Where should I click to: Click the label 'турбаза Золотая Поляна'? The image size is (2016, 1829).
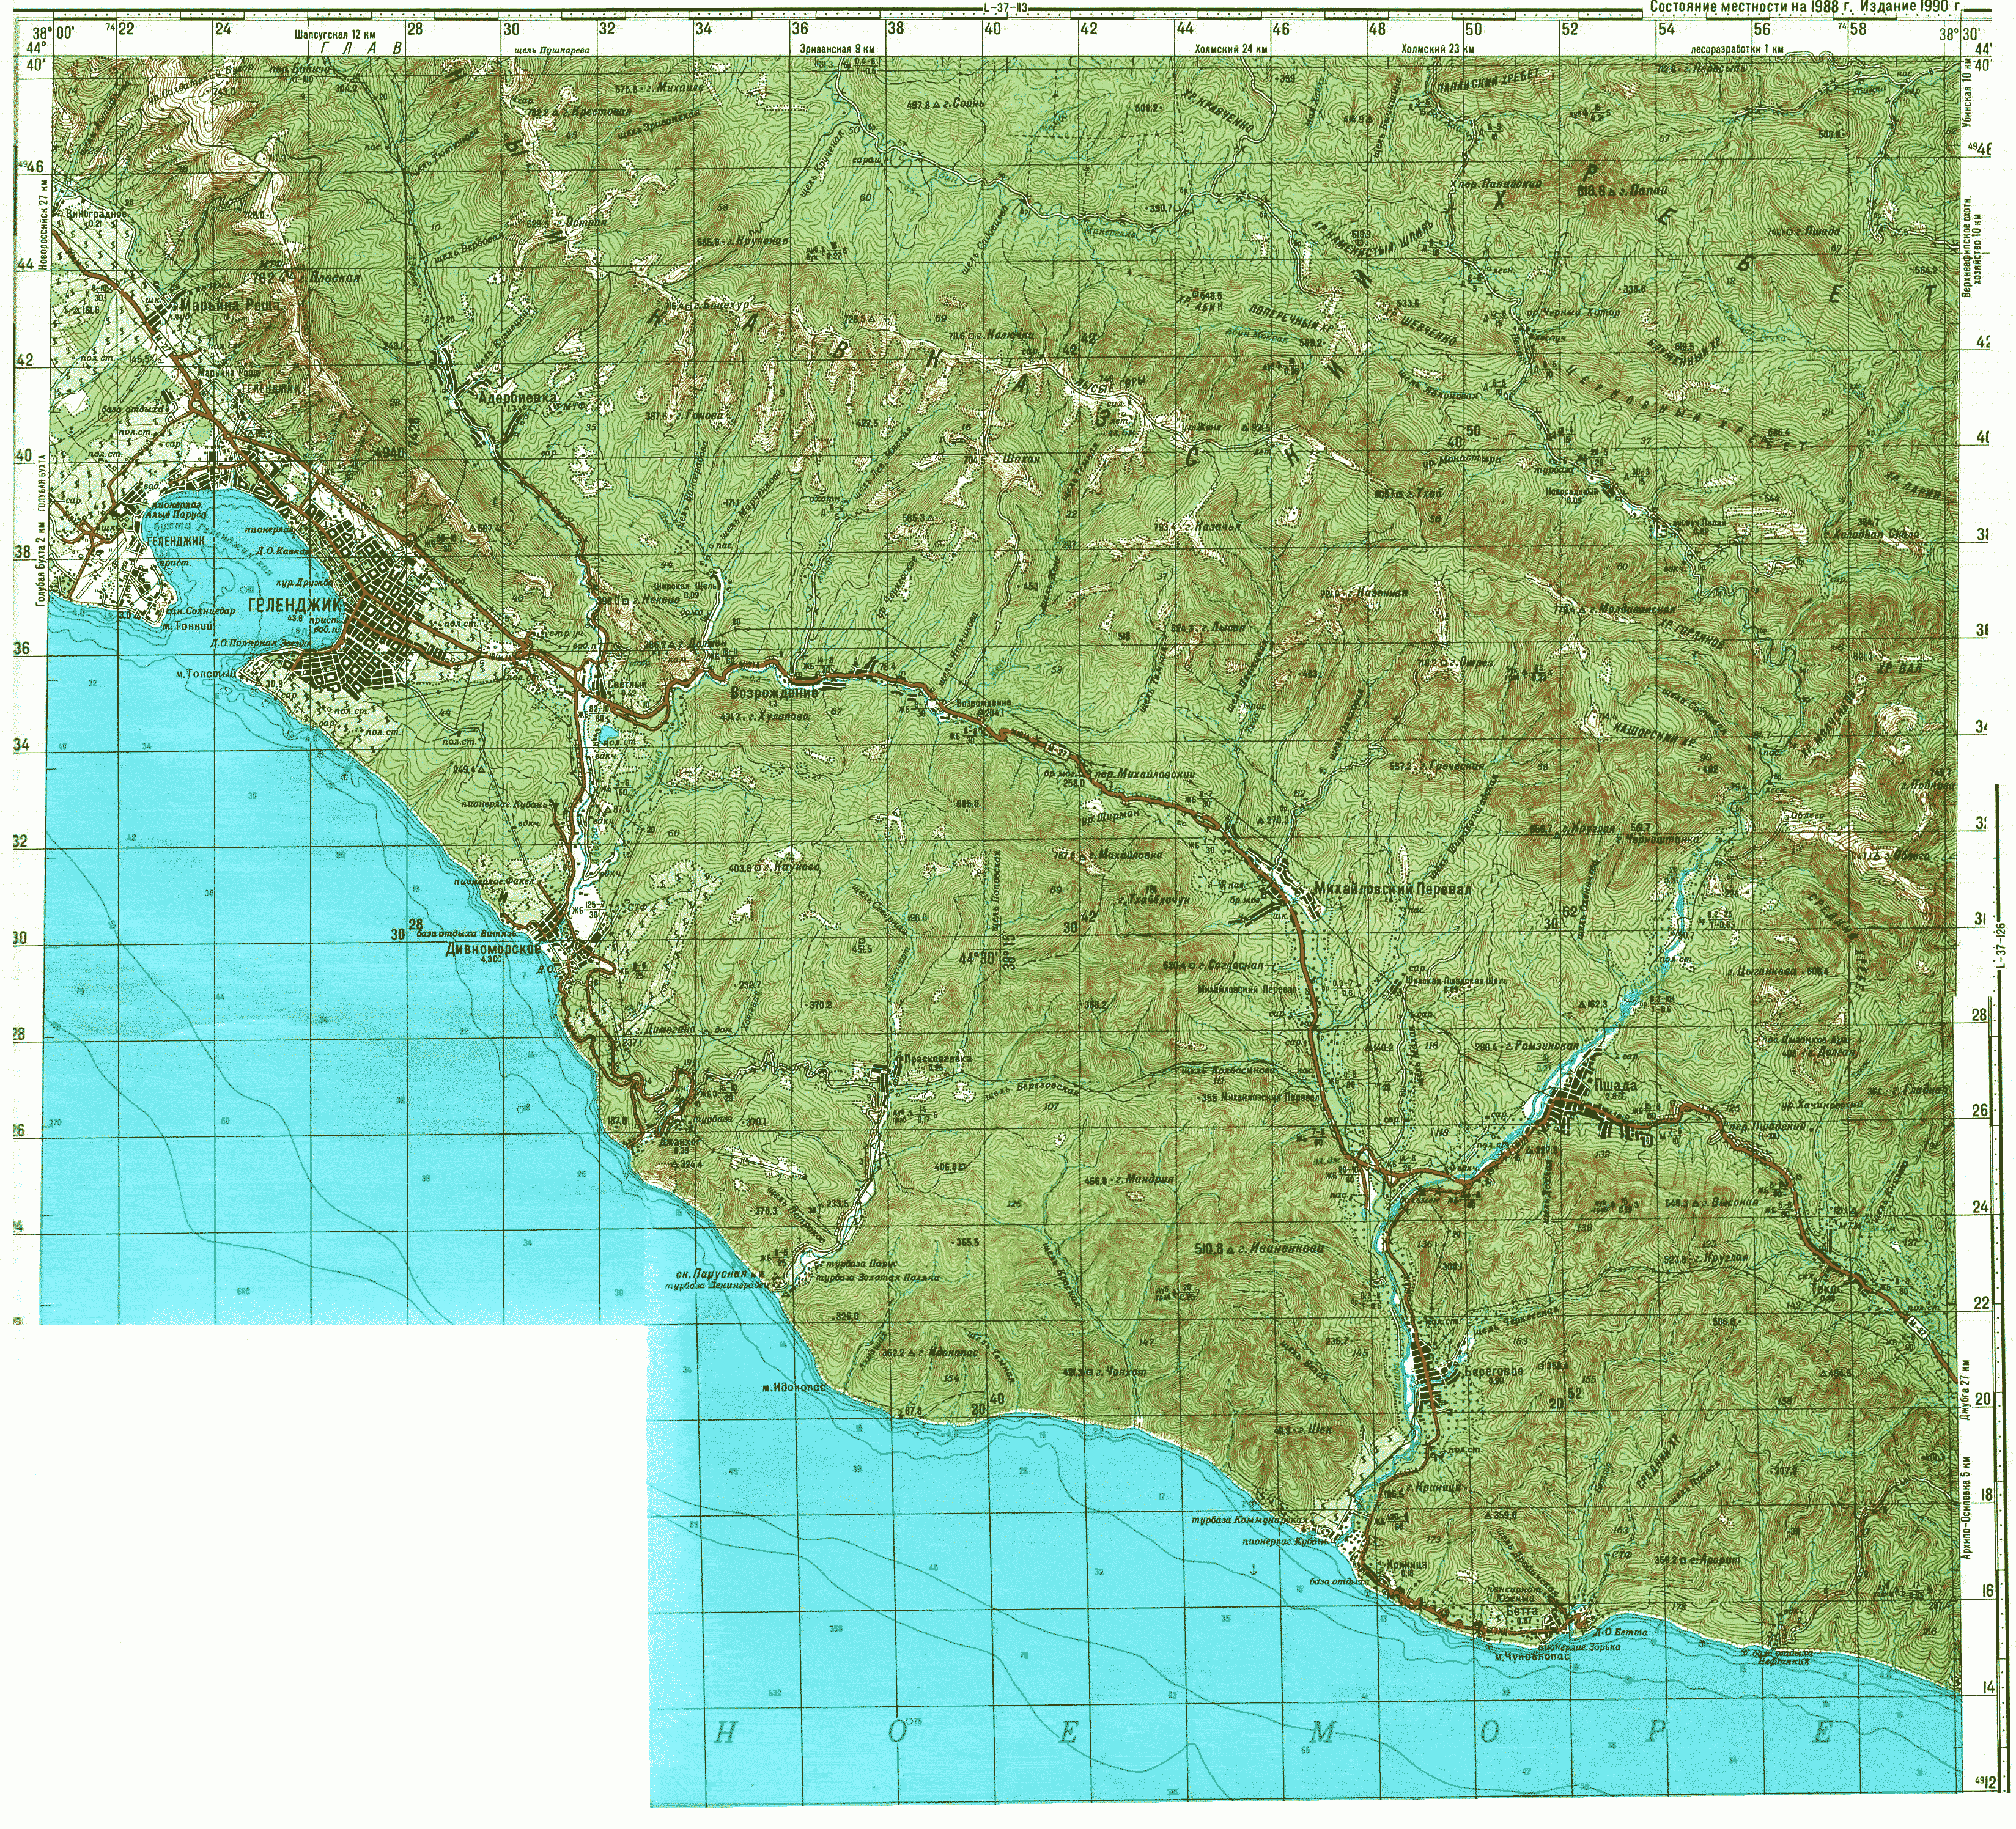click(878, 1277)
